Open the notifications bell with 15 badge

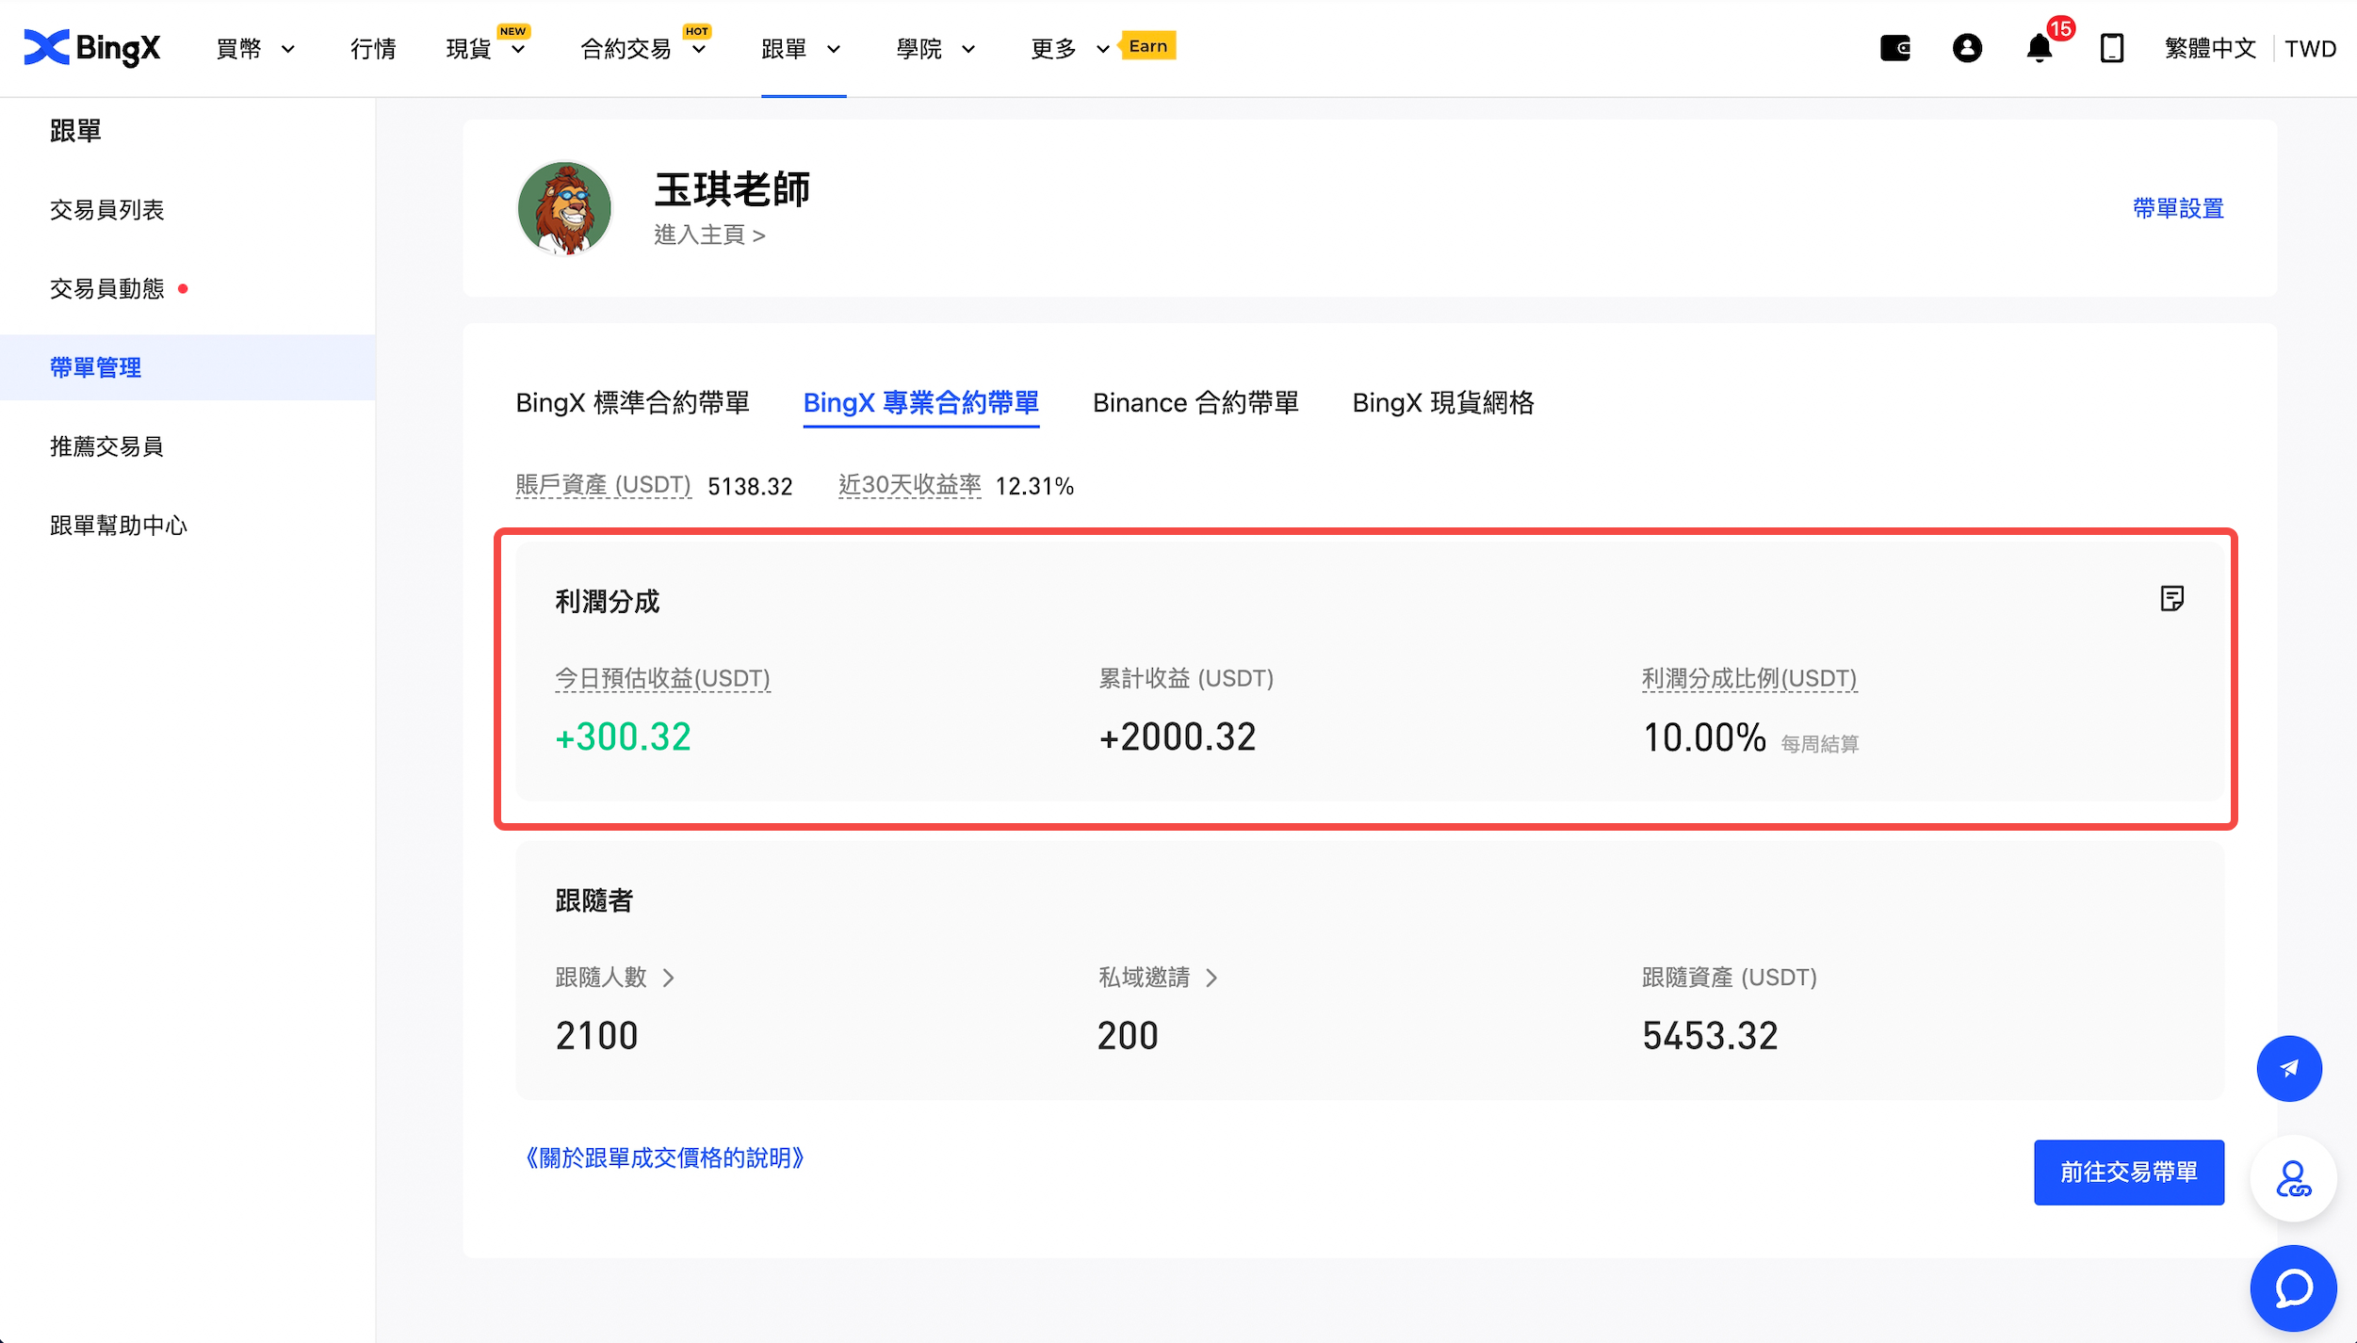(x=2040, y=48)
